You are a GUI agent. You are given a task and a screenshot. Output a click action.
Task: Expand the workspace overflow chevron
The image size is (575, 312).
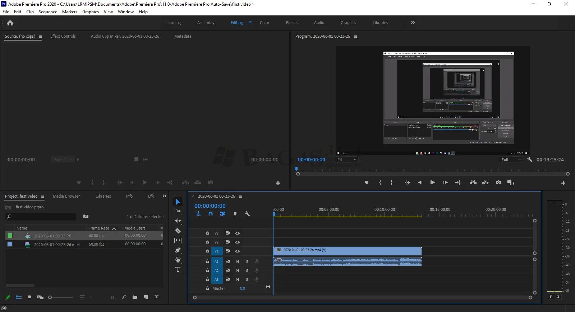click(x=413, y=22)
